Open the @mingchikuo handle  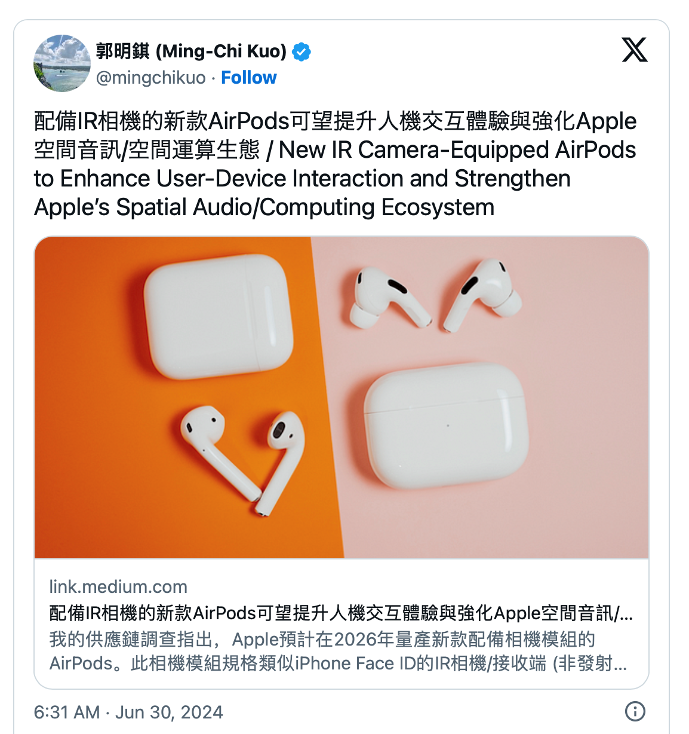coord(150,78)
